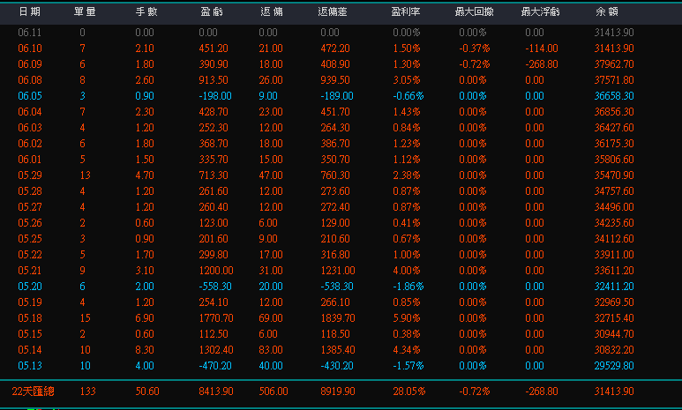
Task: Click the profit rate 3.05%
Action: (x=406, y=80)
